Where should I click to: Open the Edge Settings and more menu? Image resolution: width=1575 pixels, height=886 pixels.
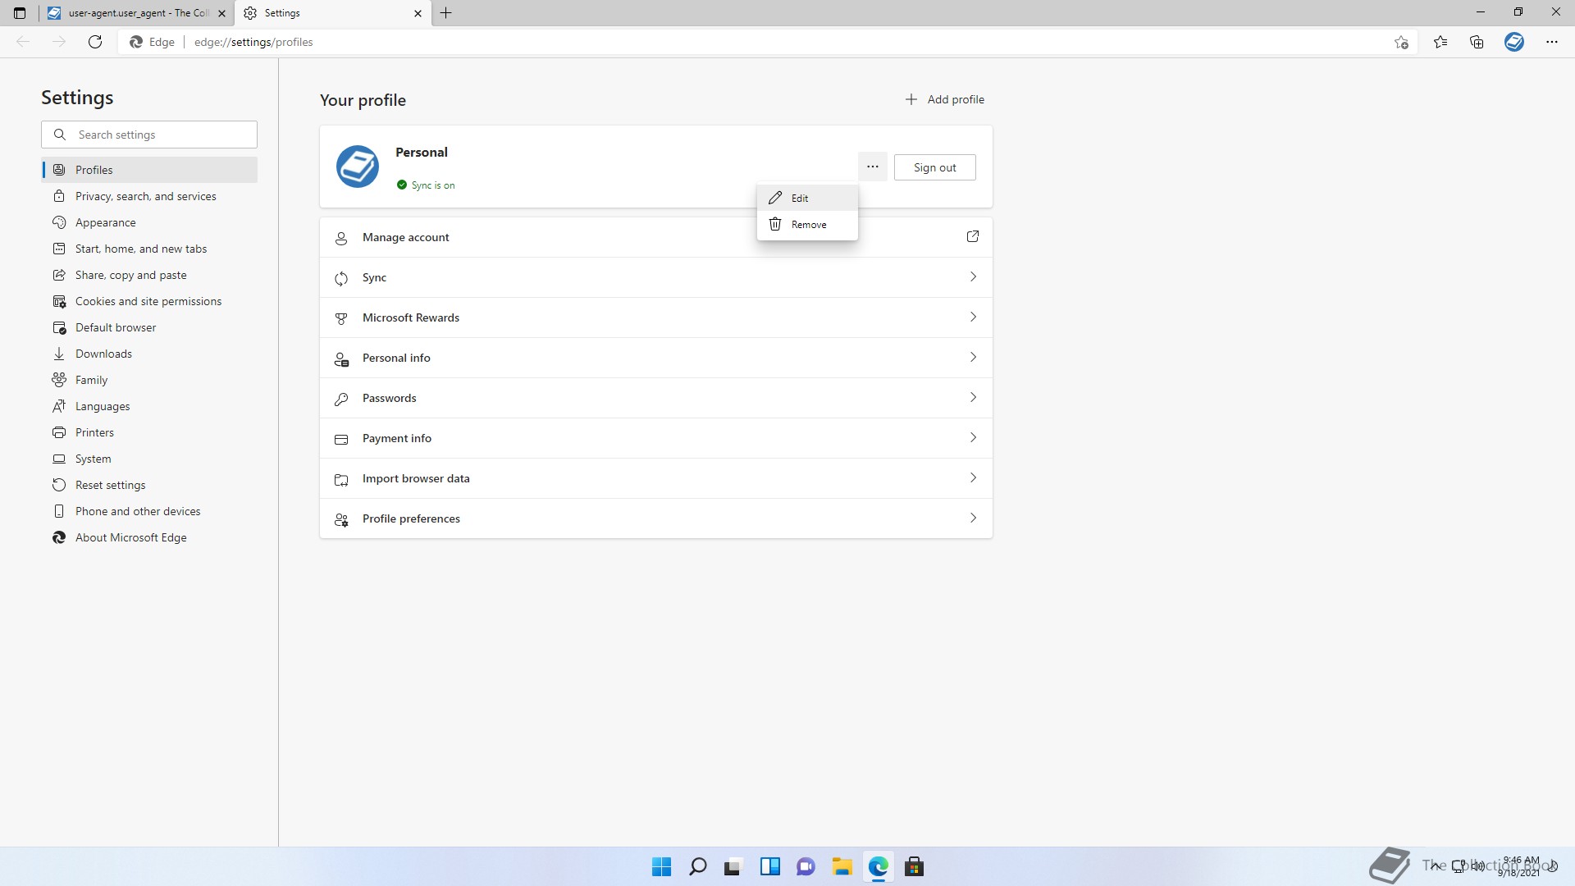(x=1551, y=42)
